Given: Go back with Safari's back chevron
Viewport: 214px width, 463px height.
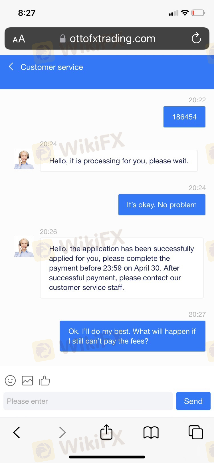Looking at the screenshot, I should point(17,432).
